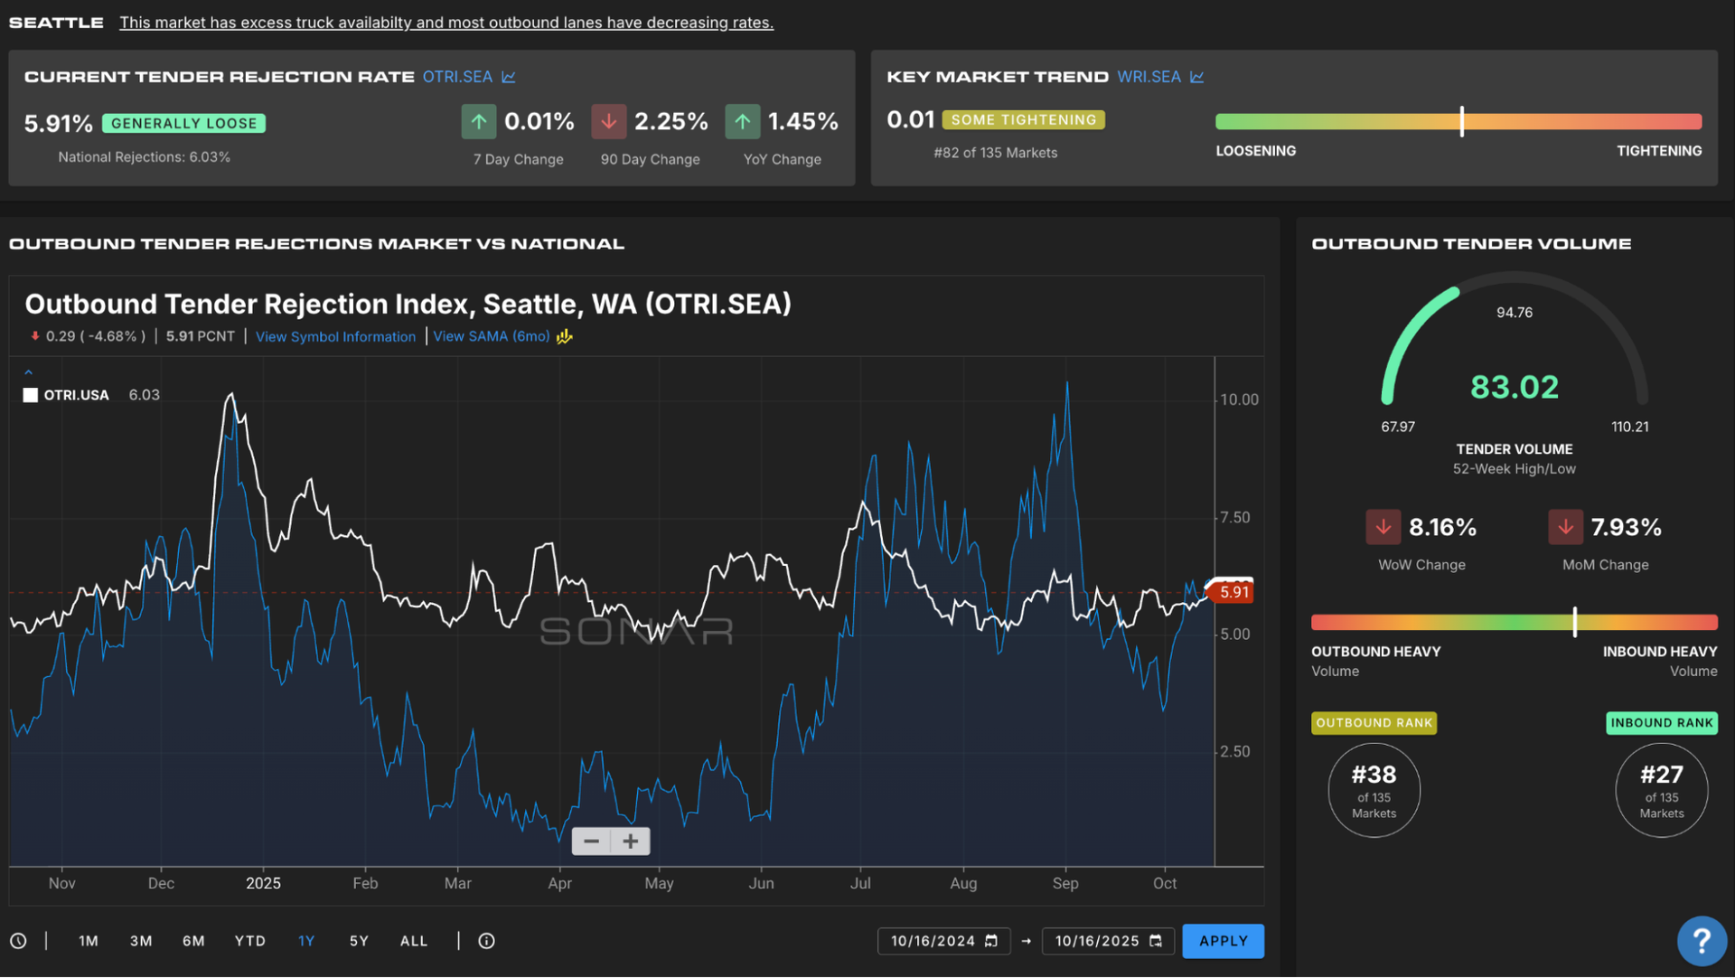Zoom in the chart with the plus button
The image size is (1735, 978).
pos(631,842)
